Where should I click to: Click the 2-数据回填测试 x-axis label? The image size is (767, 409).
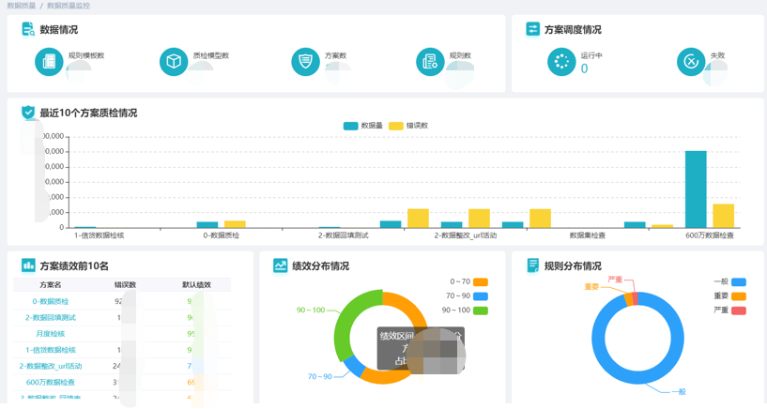[343, 235]
